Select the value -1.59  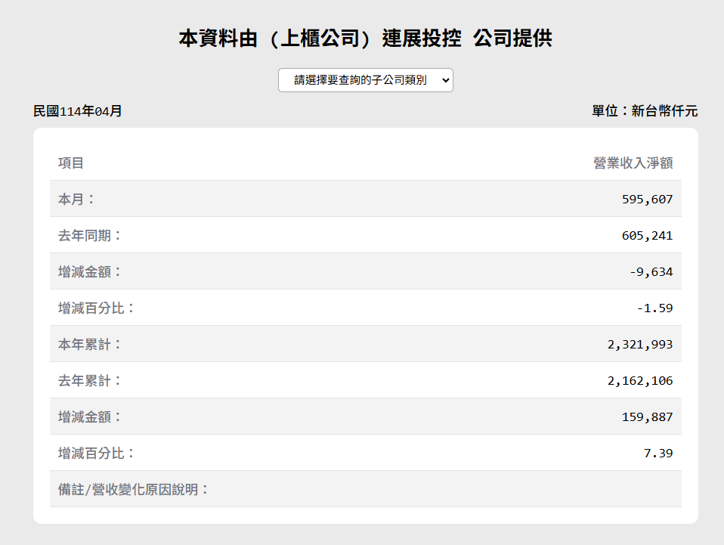[654, 308]
